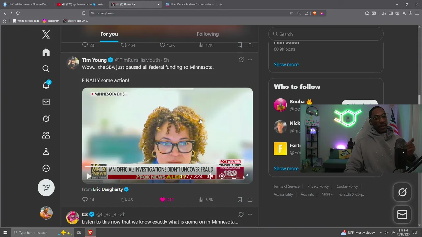Bookmark this page via address bar bookmark icon
Screen dimensions: 422x237
click(x=84, y=13)
